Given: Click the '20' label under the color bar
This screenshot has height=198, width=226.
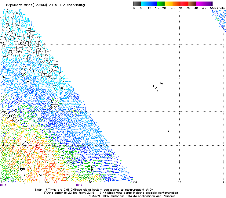Looking at the screenshot, I should pos(164,8).
